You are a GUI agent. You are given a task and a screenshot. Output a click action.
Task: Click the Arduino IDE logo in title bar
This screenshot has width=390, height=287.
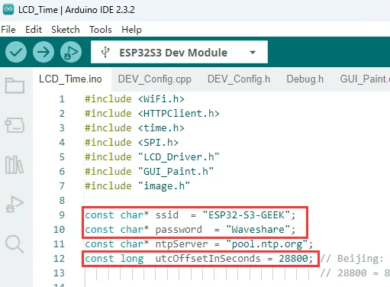click(x=8, y=10)
